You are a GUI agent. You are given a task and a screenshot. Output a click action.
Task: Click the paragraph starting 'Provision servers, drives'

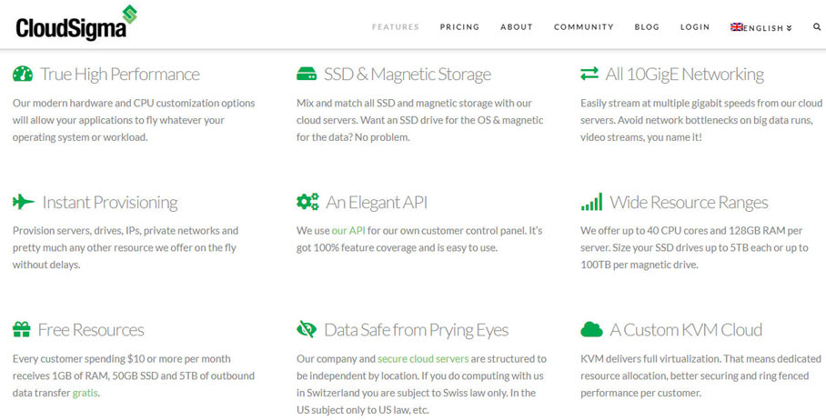126,247
